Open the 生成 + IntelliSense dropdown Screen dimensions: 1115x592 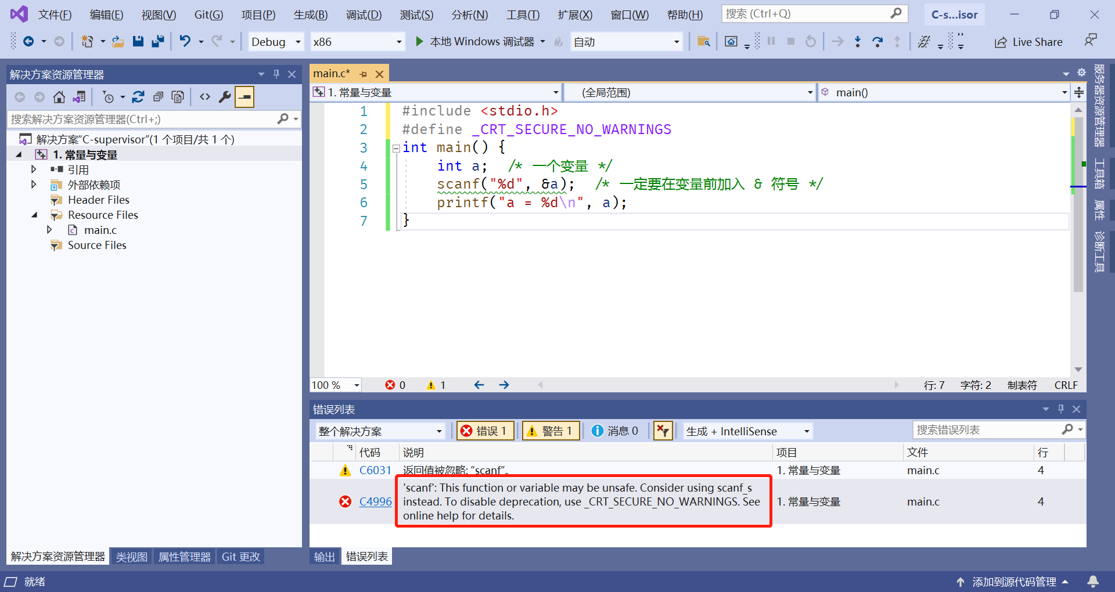tap(747, 431)
